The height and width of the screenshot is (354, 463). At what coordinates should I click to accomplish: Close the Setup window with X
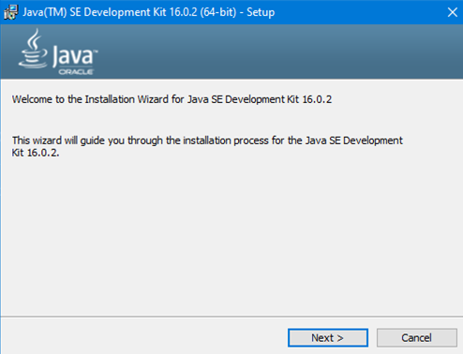(452, 12)
